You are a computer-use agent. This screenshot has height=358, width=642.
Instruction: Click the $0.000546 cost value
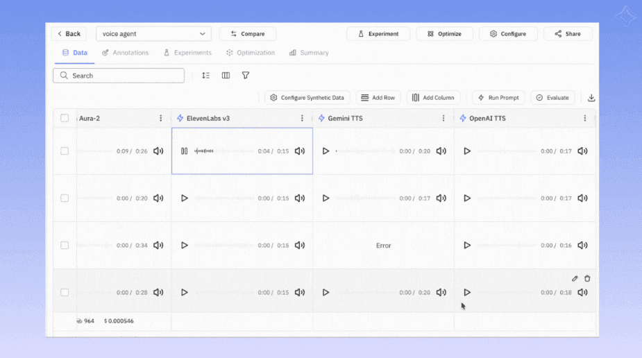[119, 321]
